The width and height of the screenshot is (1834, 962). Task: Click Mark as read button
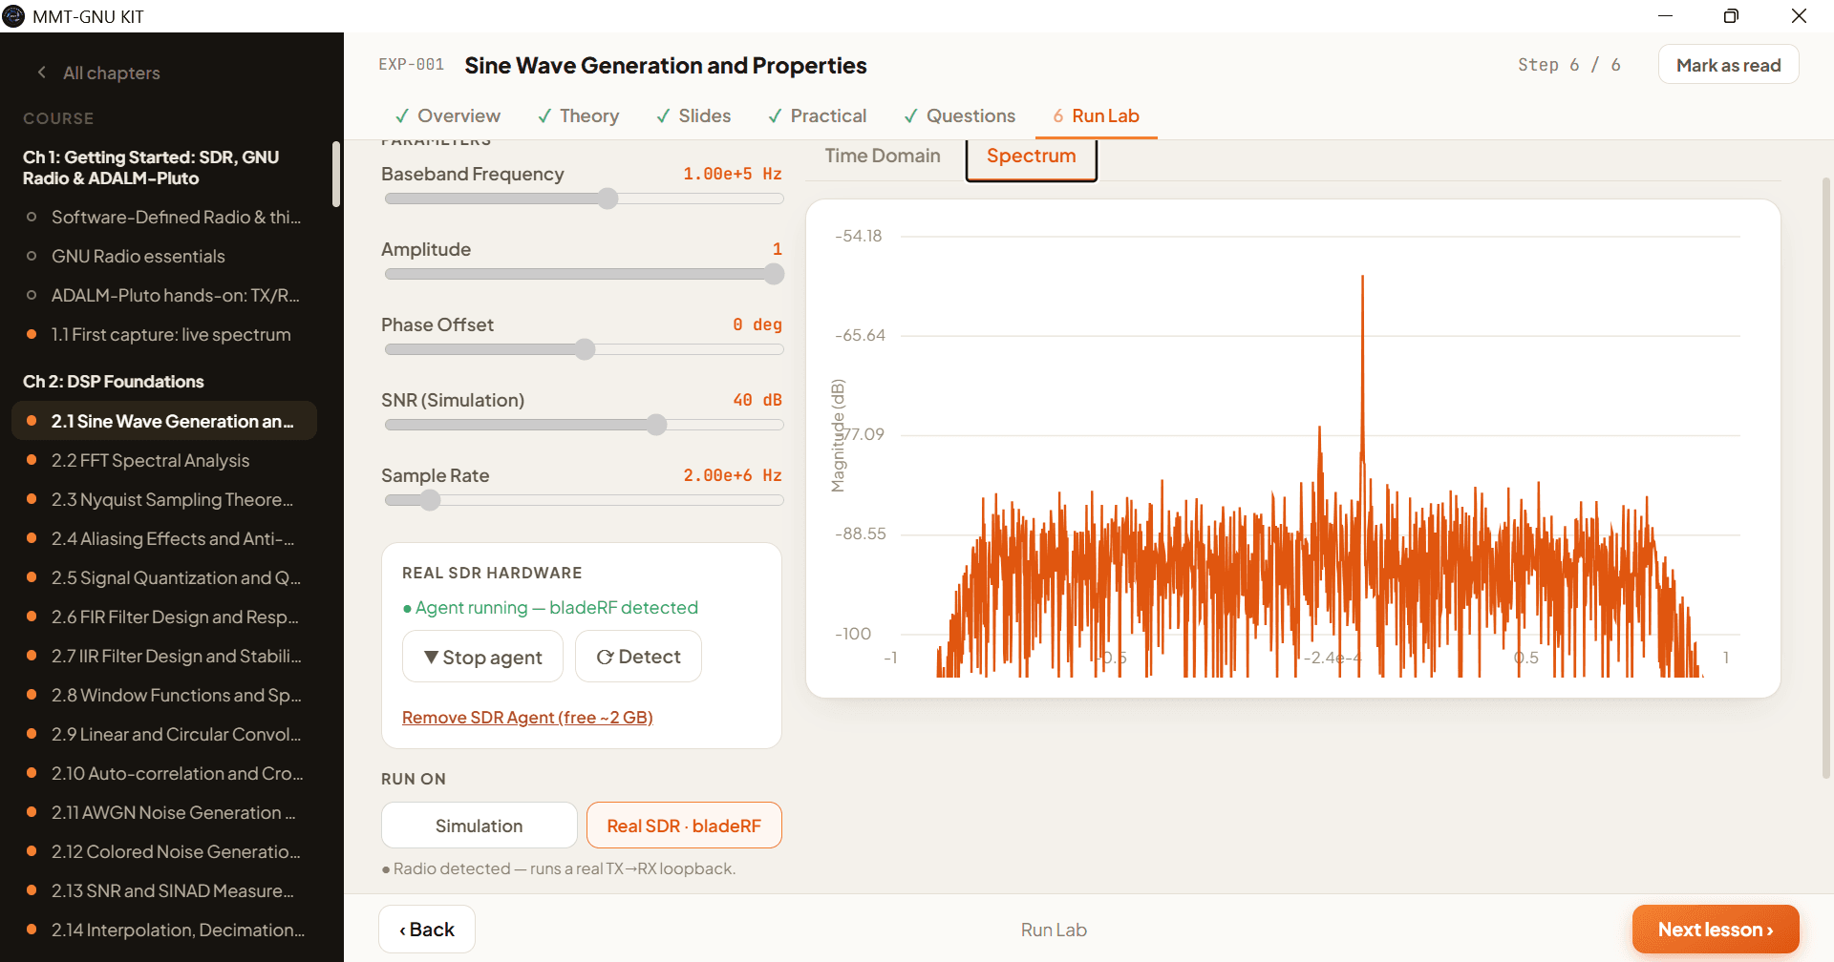[1728, 65]
